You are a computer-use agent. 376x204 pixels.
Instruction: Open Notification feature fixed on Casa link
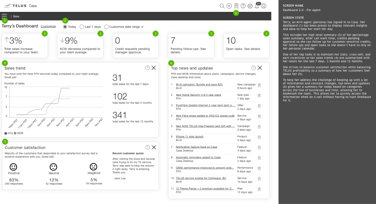tap(197, 147)
